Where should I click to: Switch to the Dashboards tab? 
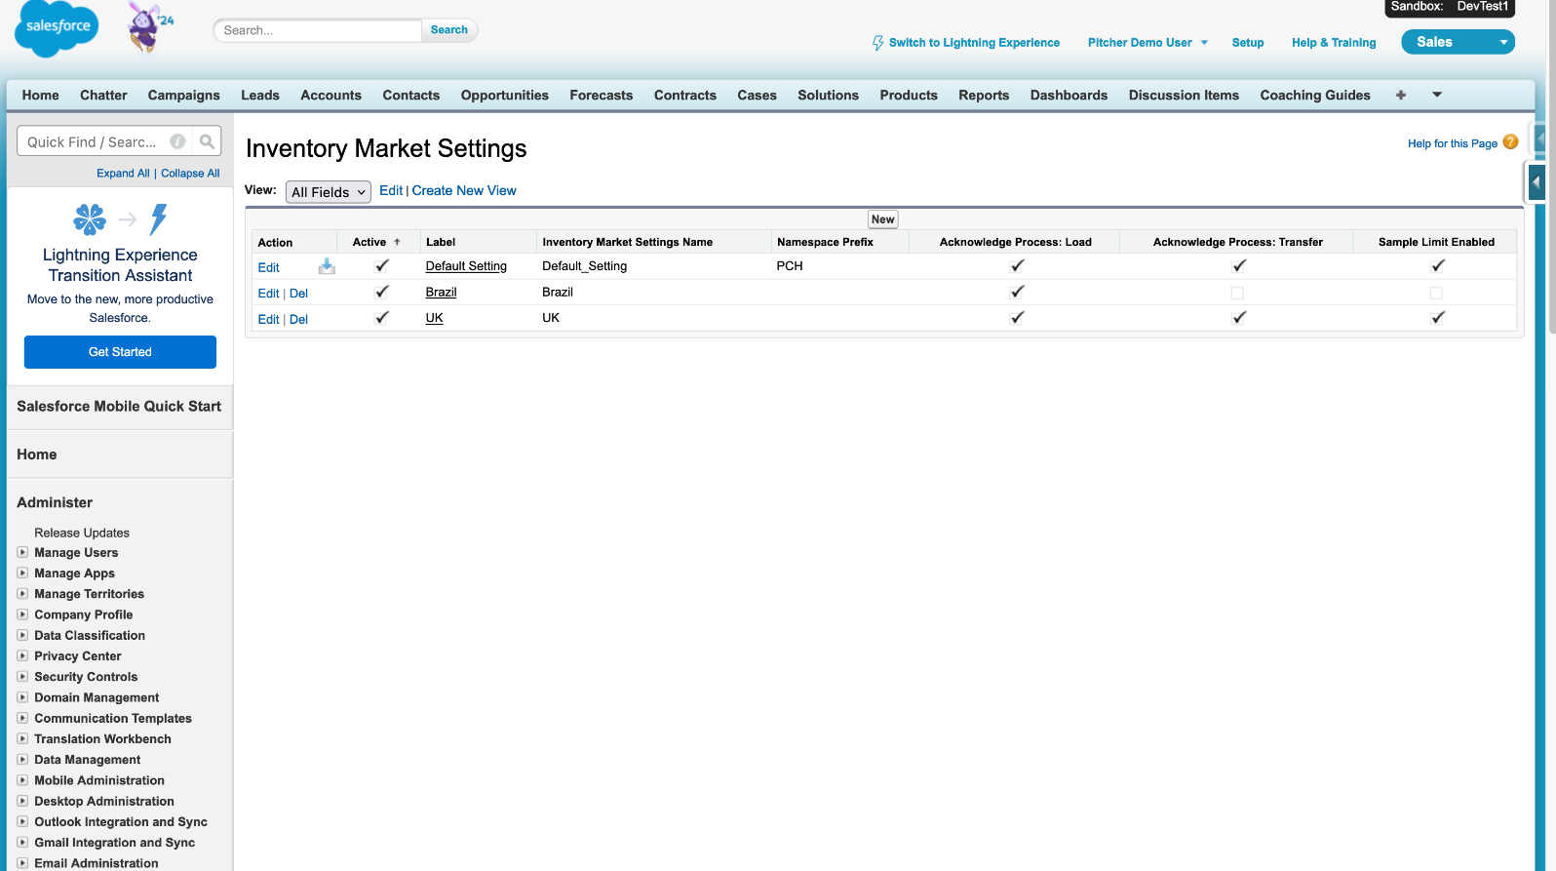tap(1069, 95)
